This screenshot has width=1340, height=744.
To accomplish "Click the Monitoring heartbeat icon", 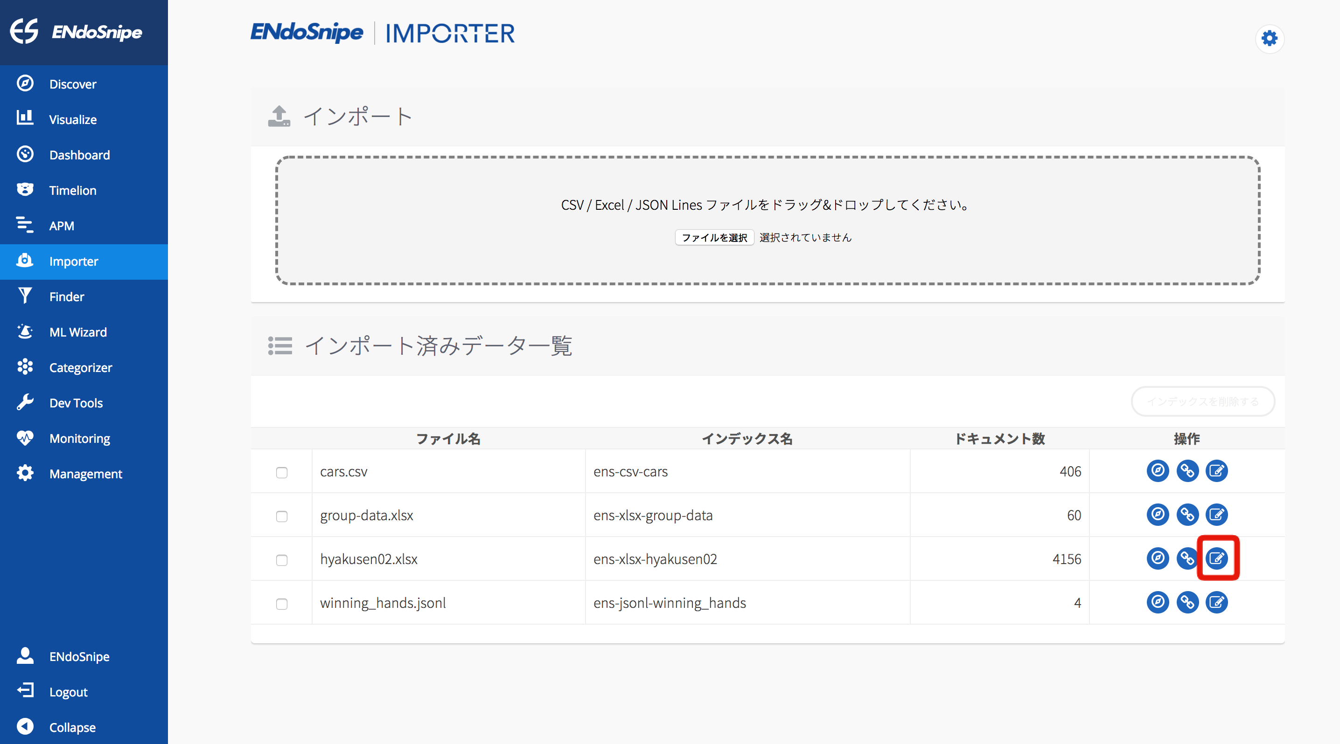I will [24, 438].
